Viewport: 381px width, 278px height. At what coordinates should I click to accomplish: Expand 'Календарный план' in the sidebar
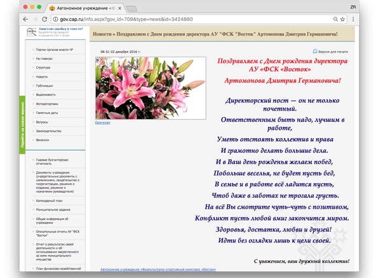tap(49, 200)
